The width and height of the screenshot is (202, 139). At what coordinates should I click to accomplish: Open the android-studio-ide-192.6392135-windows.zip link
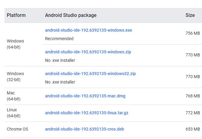point(88,52)
